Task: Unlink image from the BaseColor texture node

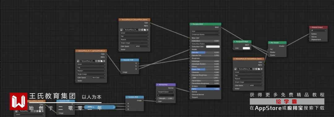Action: click(x=148, y=30)
